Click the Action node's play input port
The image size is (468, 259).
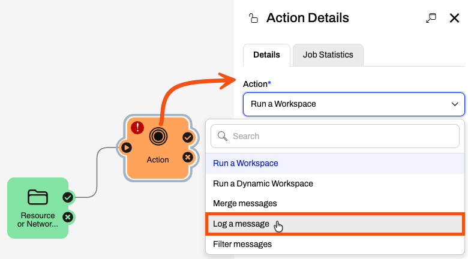126,147
